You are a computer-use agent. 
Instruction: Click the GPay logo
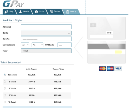(x=13, y=4)
